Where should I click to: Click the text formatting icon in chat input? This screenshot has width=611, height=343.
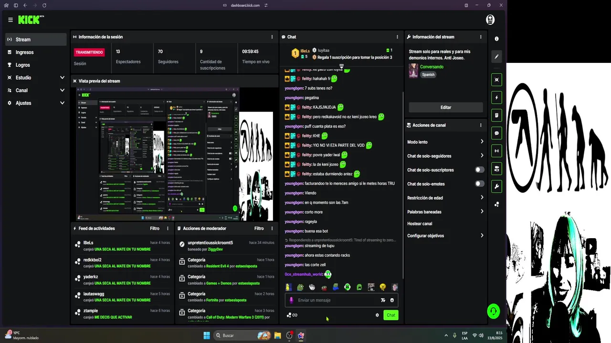[x=383, y=300]
